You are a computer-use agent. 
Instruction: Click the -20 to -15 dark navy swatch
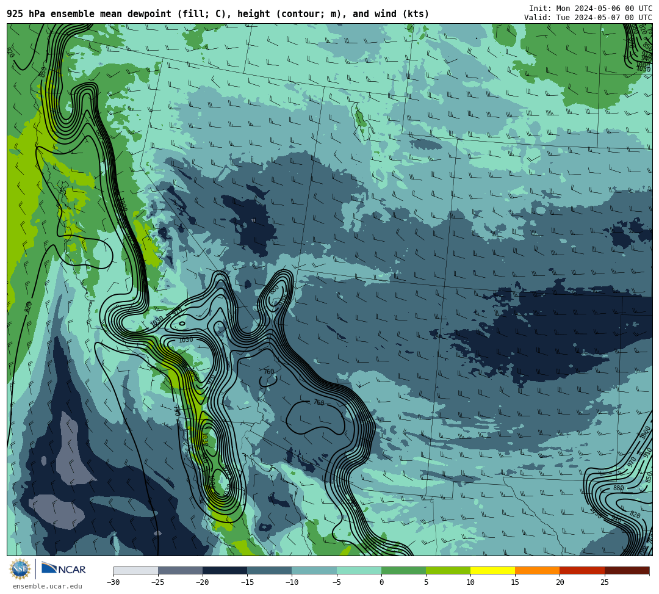coord(225,570)
